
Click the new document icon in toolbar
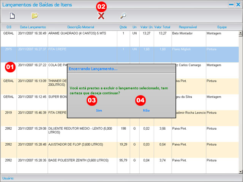pos(12,16)
